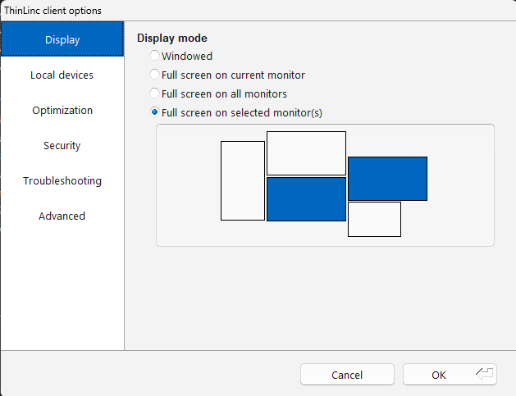Open the Display tab
Screen dimensions: 516x396
pyautogui.click(x=62, y=39)
